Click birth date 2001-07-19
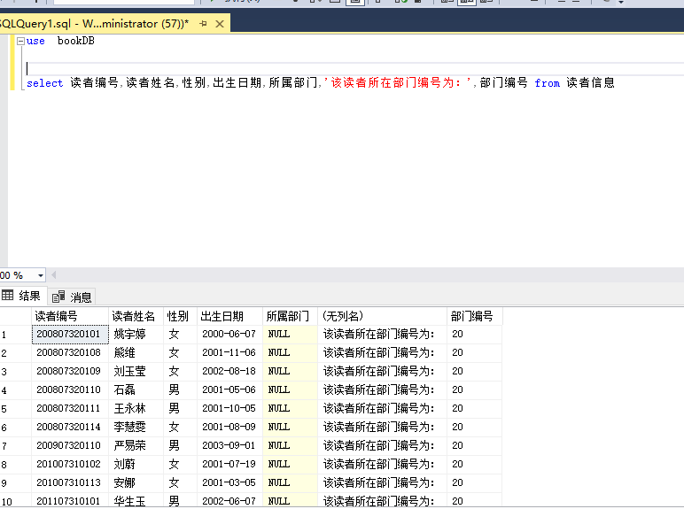 point(229,465)
